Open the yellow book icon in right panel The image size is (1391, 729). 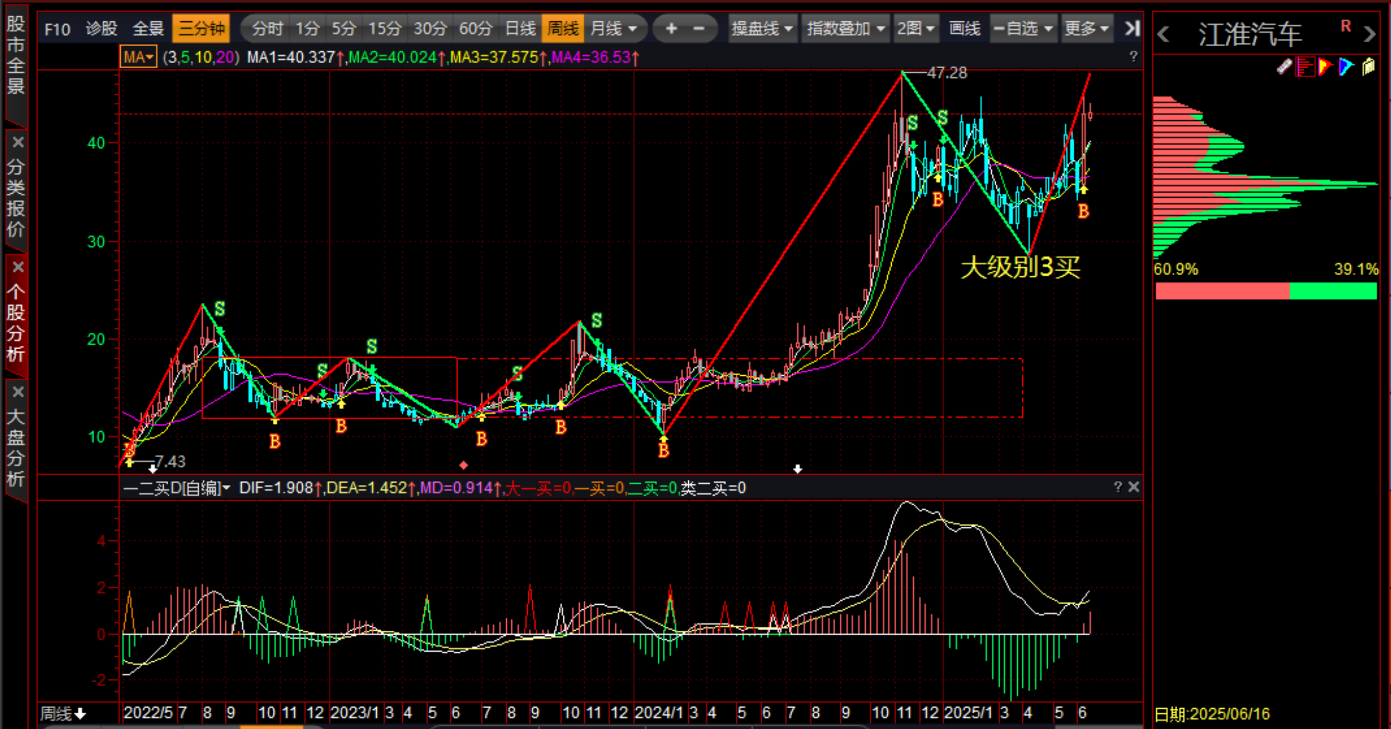point(1368,67)
